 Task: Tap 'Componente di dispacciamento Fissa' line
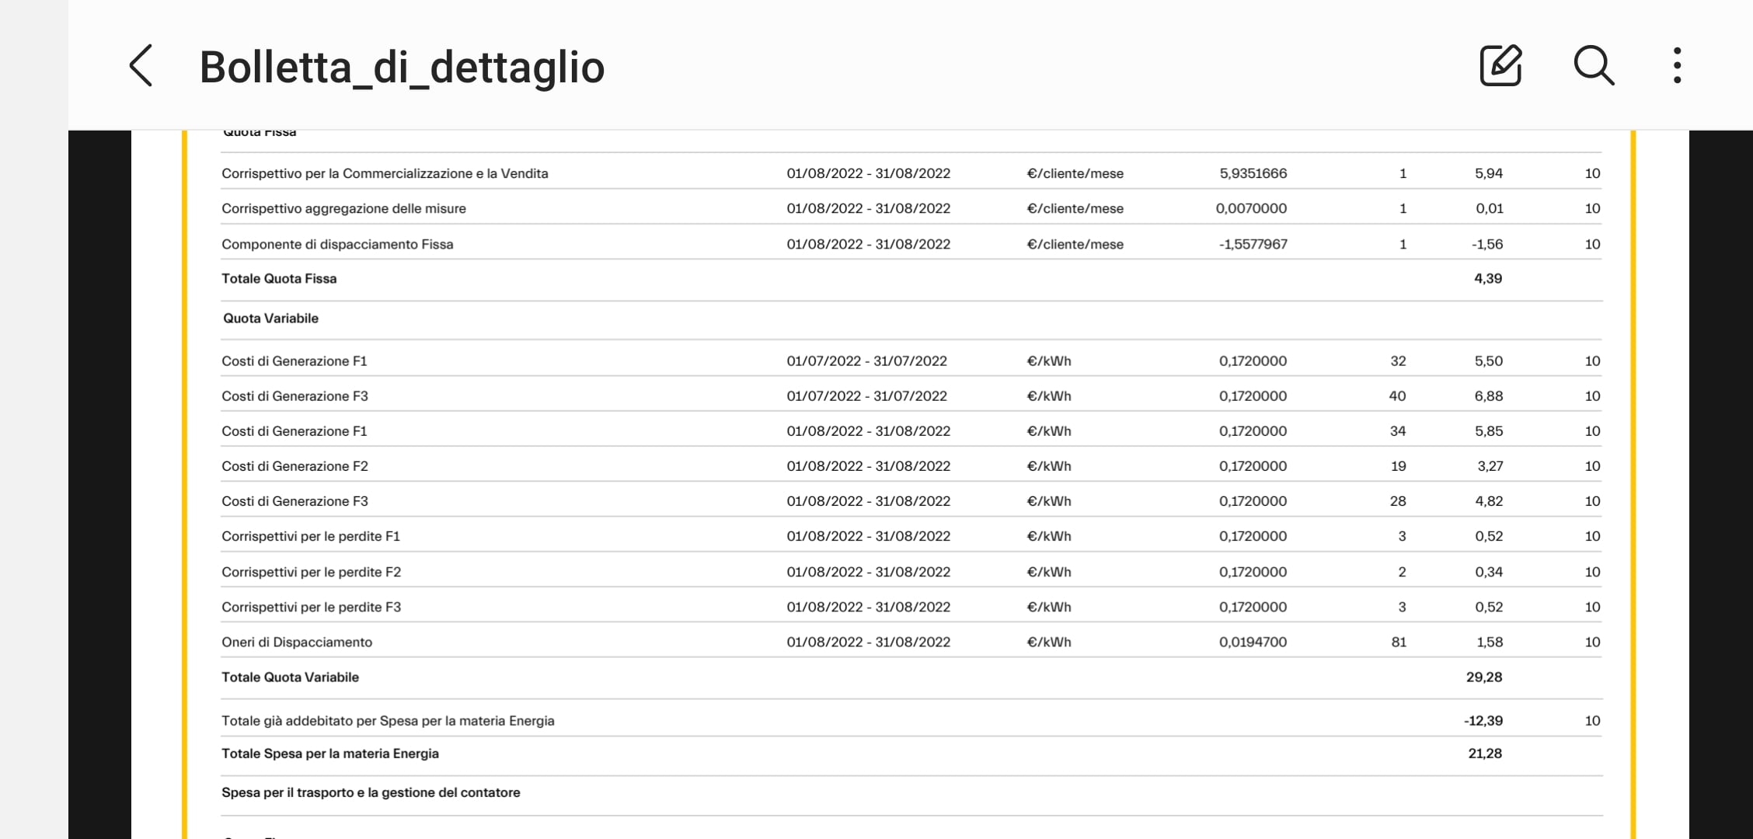(x=337, y=244)
